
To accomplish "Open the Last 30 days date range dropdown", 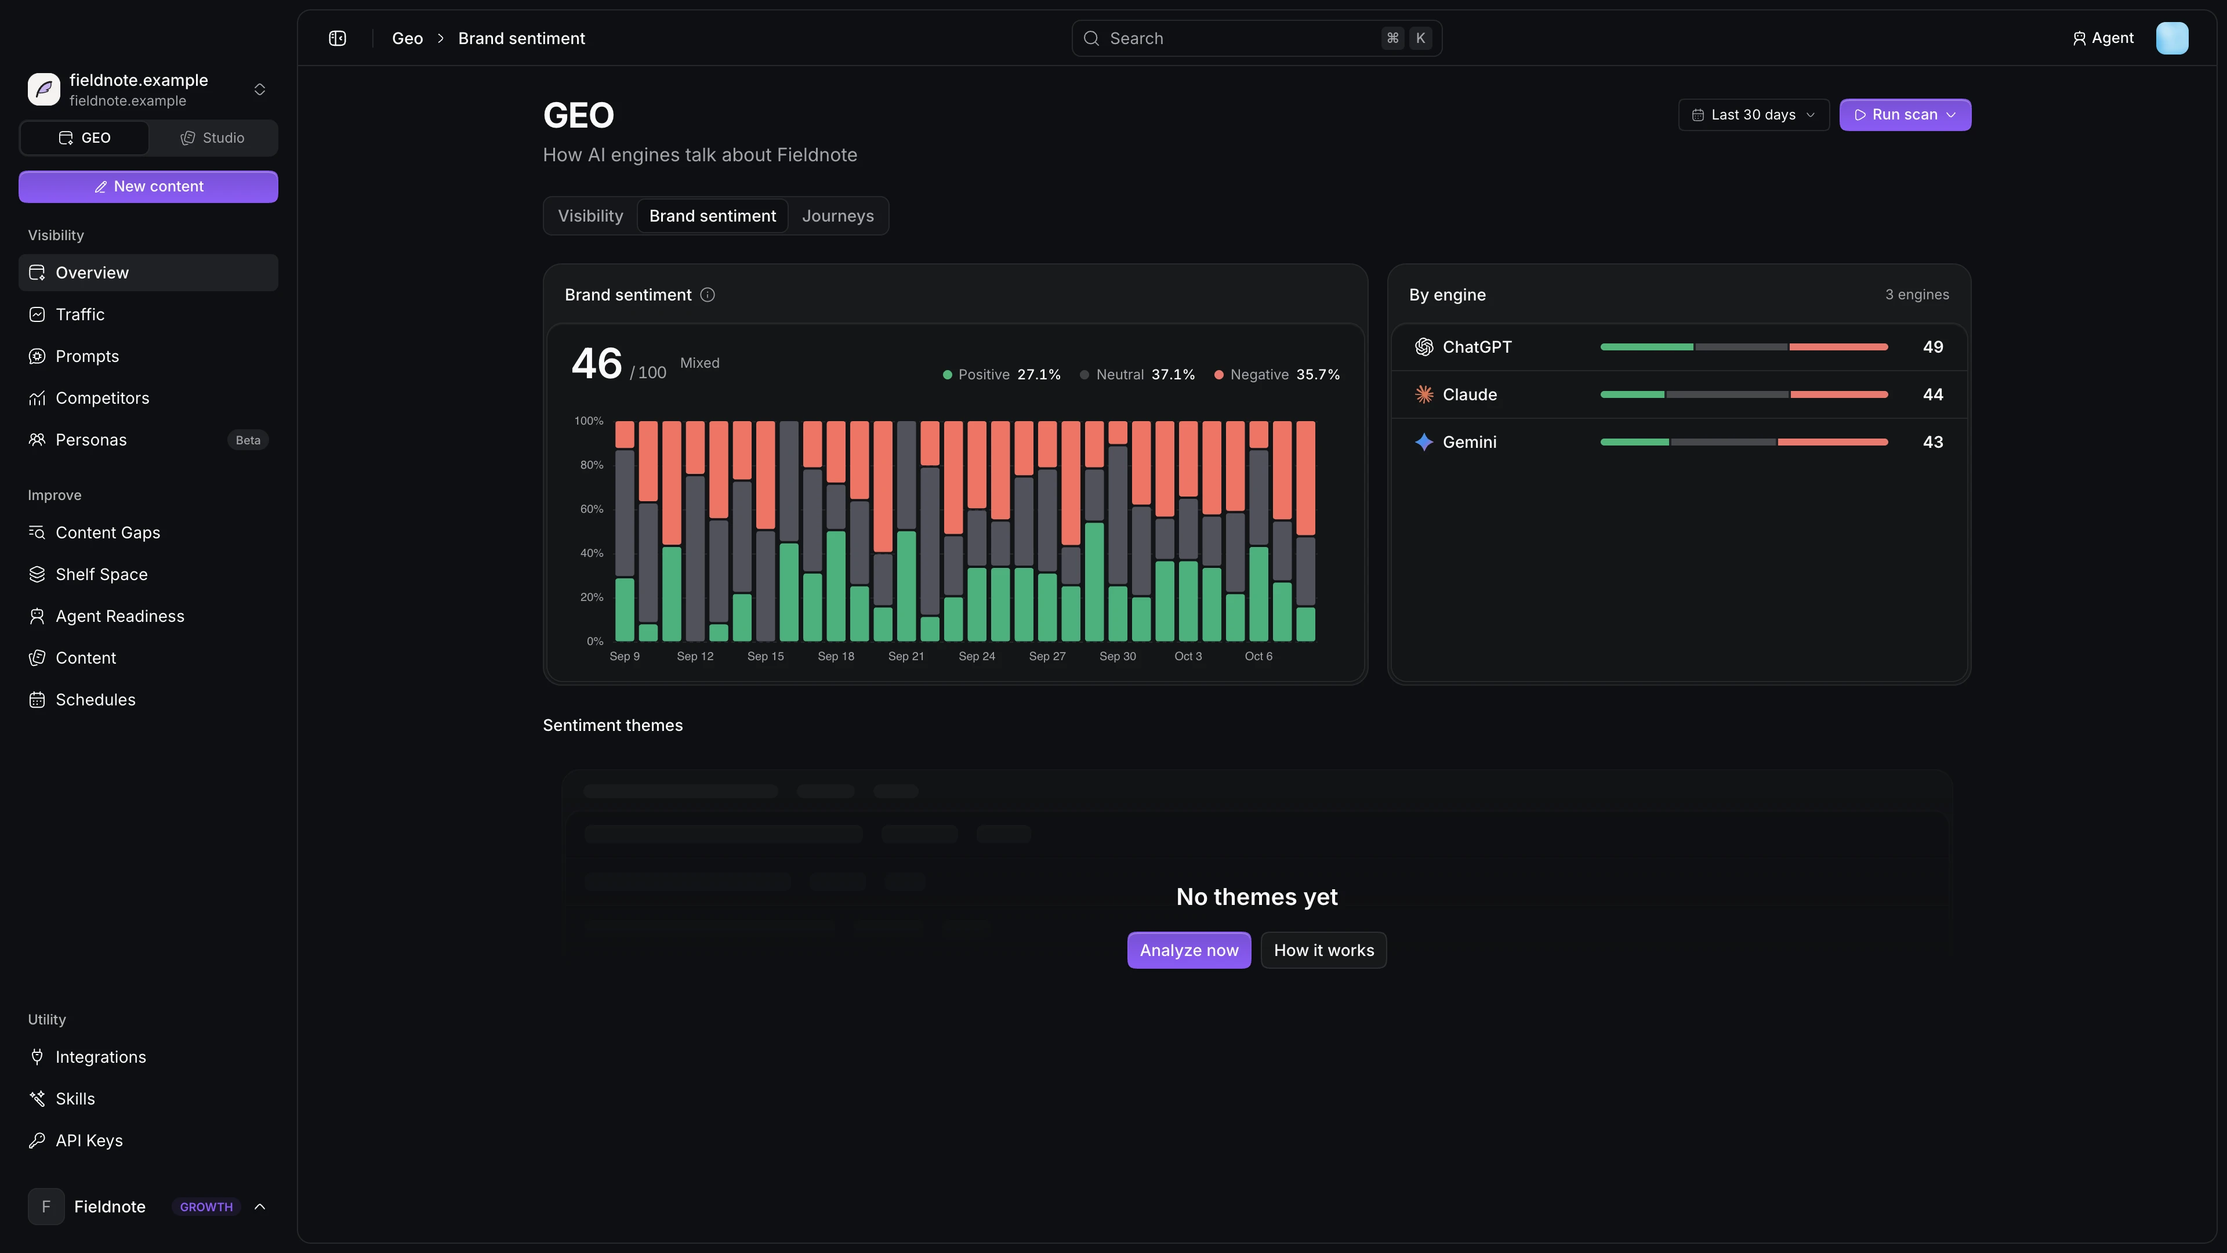I will 1753,115.
